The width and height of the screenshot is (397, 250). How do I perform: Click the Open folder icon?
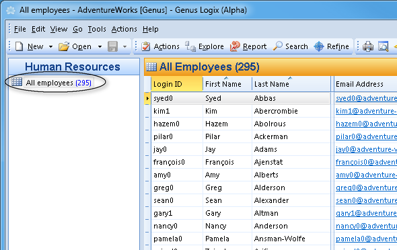(64, 46)
